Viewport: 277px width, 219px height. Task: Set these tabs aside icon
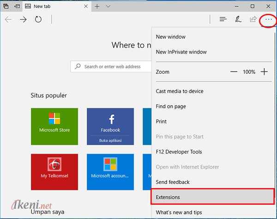[x=17, y=6]
